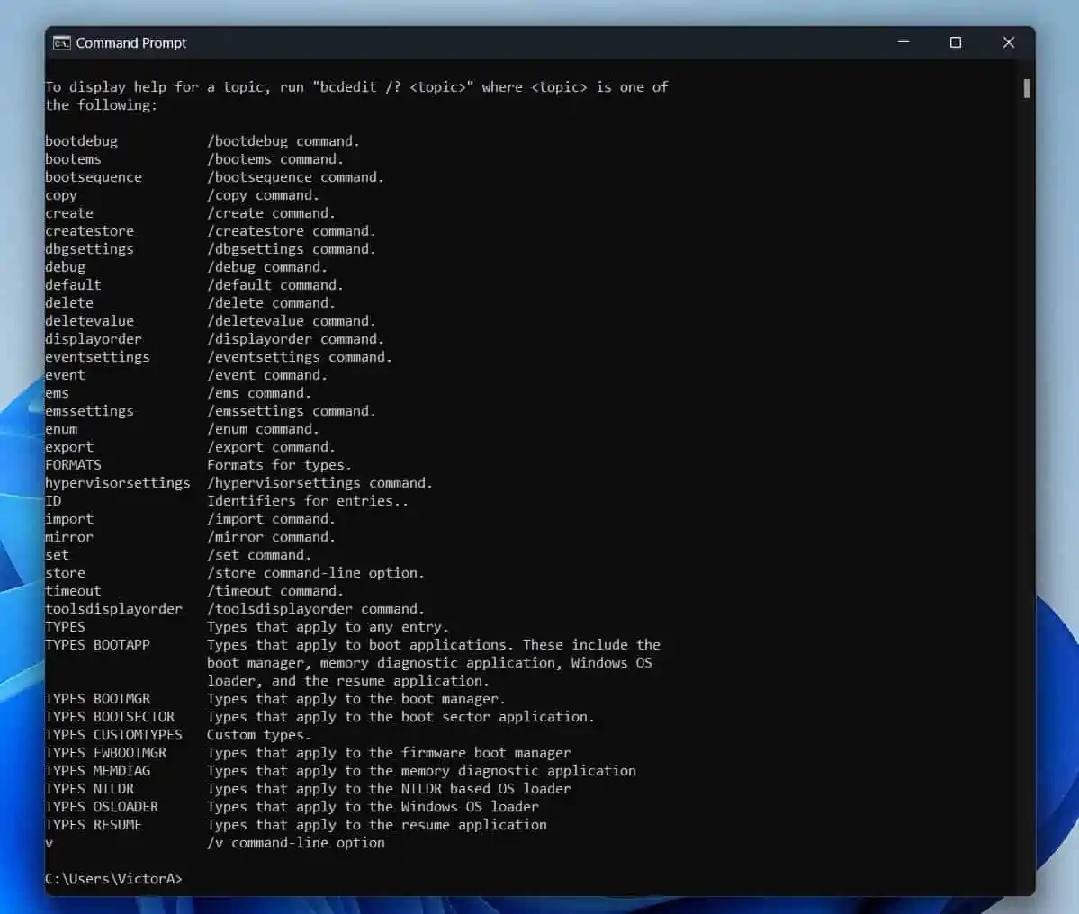1079x914 pixels.
Task: Minimize the Command Prompt window
Action: tap(904, 42)
